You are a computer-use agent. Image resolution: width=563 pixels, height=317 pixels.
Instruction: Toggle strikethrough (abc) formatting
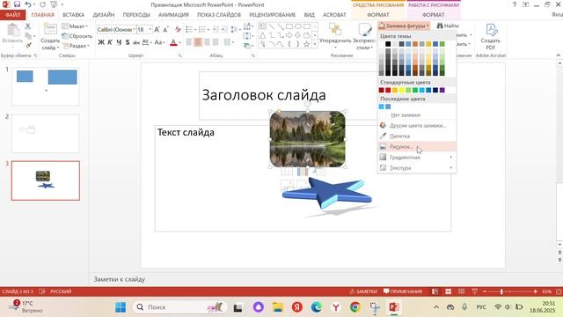pyautogui.click(x=136, y=42)
